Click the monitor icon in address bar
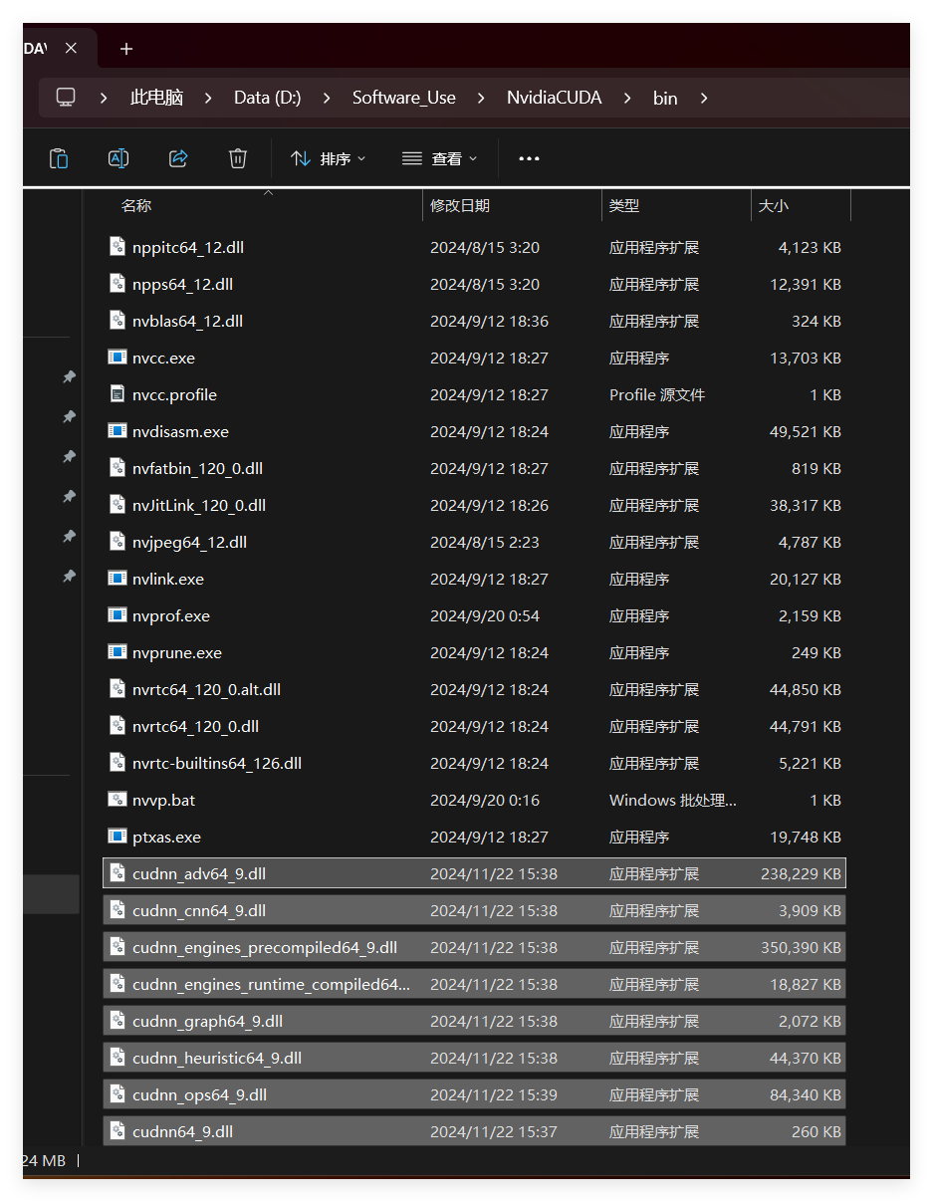The image size is (933, 1202). [x=66, y=98]
